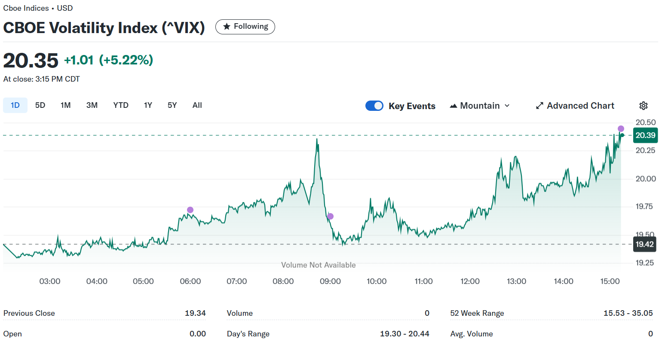Click the Avg. Volume label
659x342 pixels.
click(x=472, y=334)
